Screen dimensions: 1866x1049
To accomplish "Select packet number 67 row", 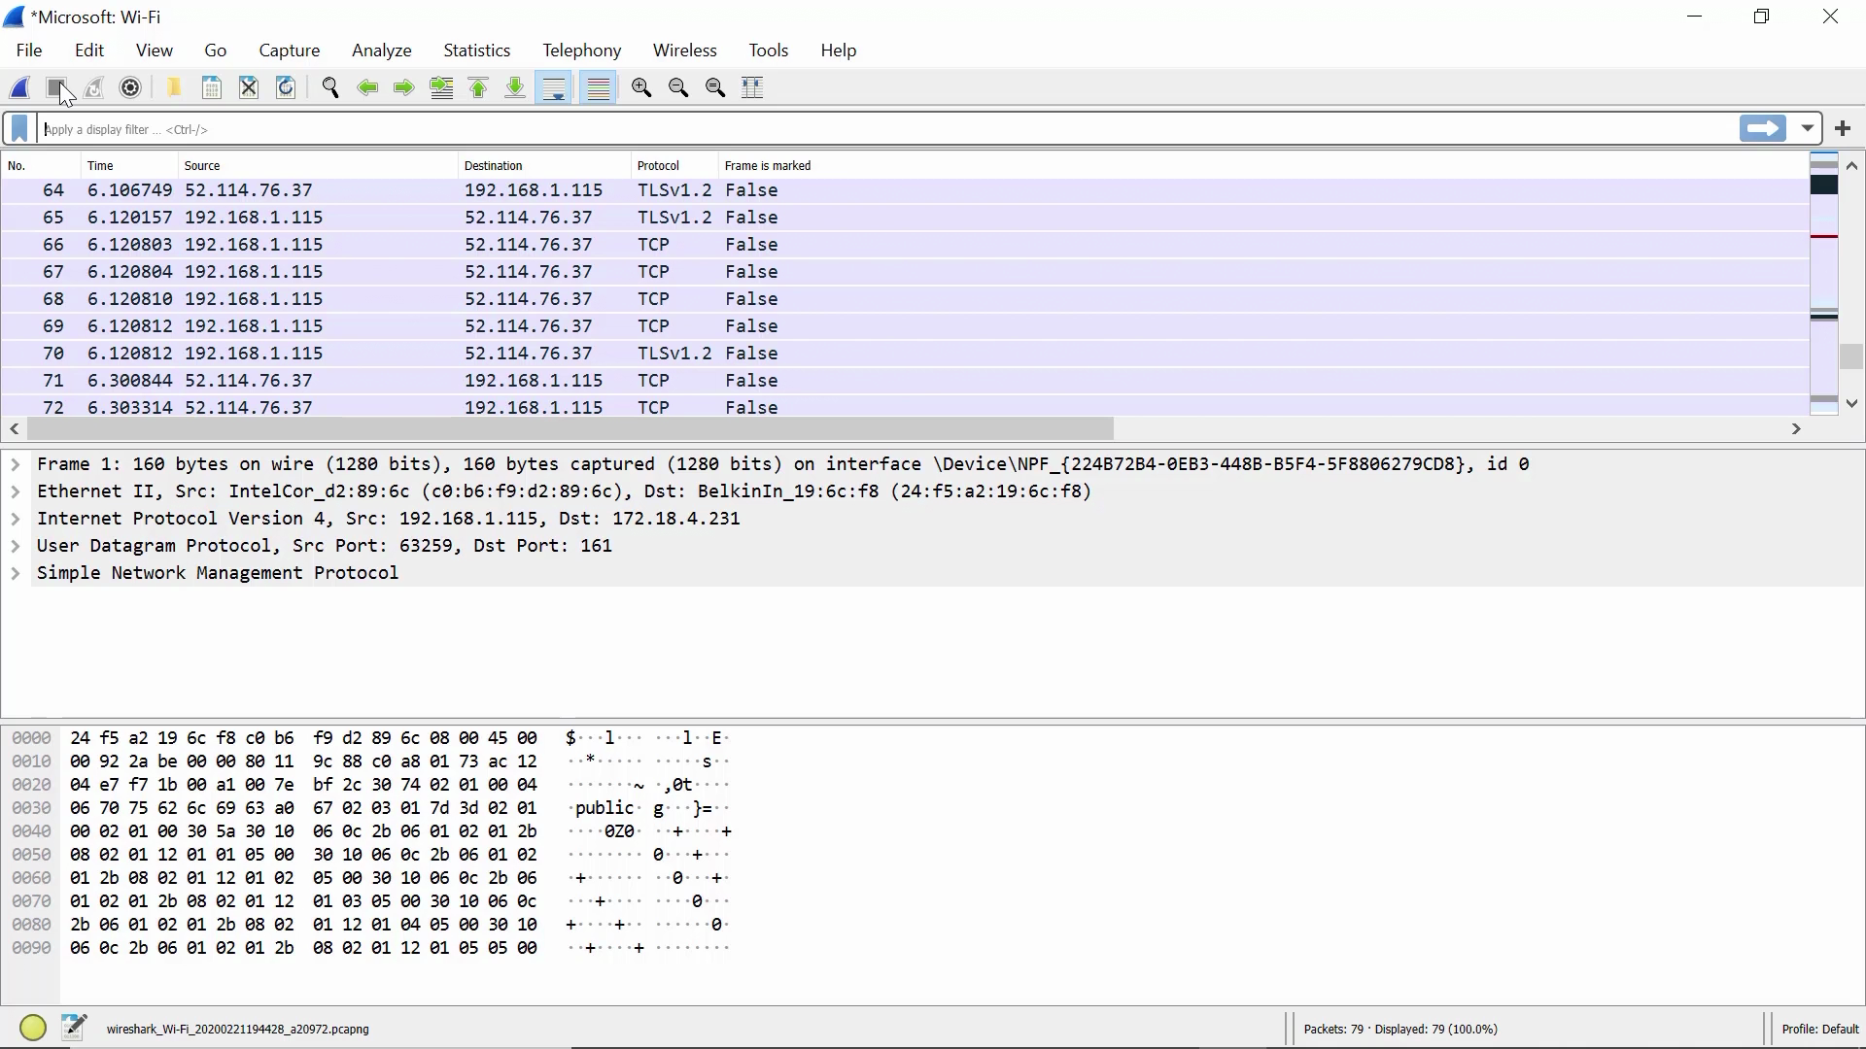I will [x=904, y=272].
